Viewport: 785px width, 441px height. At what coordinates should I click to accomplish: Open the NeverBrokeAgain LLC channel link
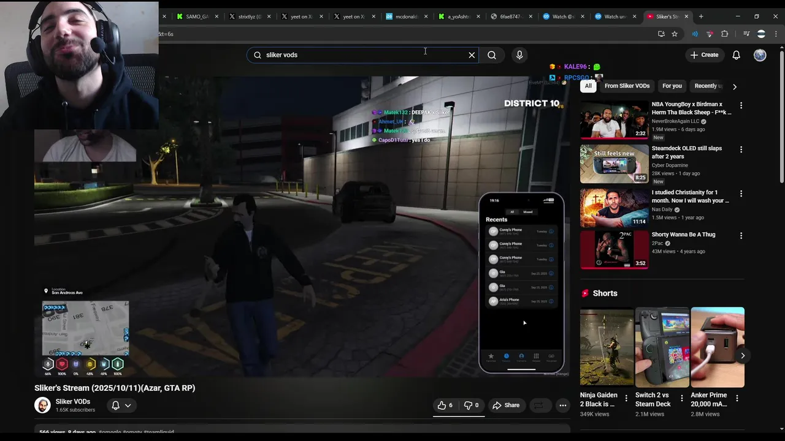[x=676, y=121]
